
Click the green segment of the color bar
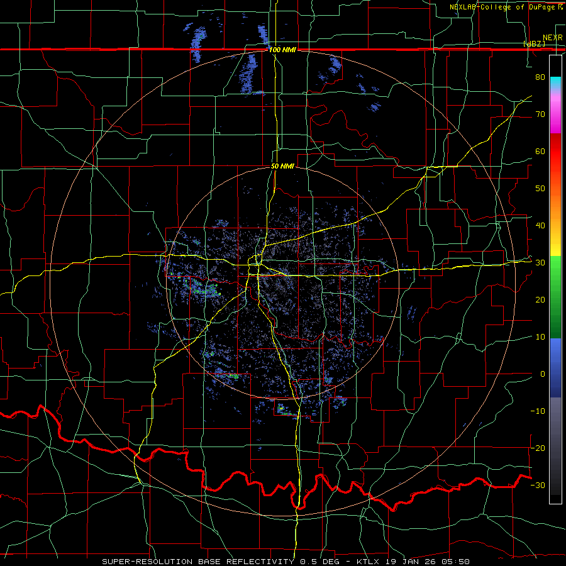point(555,297)
